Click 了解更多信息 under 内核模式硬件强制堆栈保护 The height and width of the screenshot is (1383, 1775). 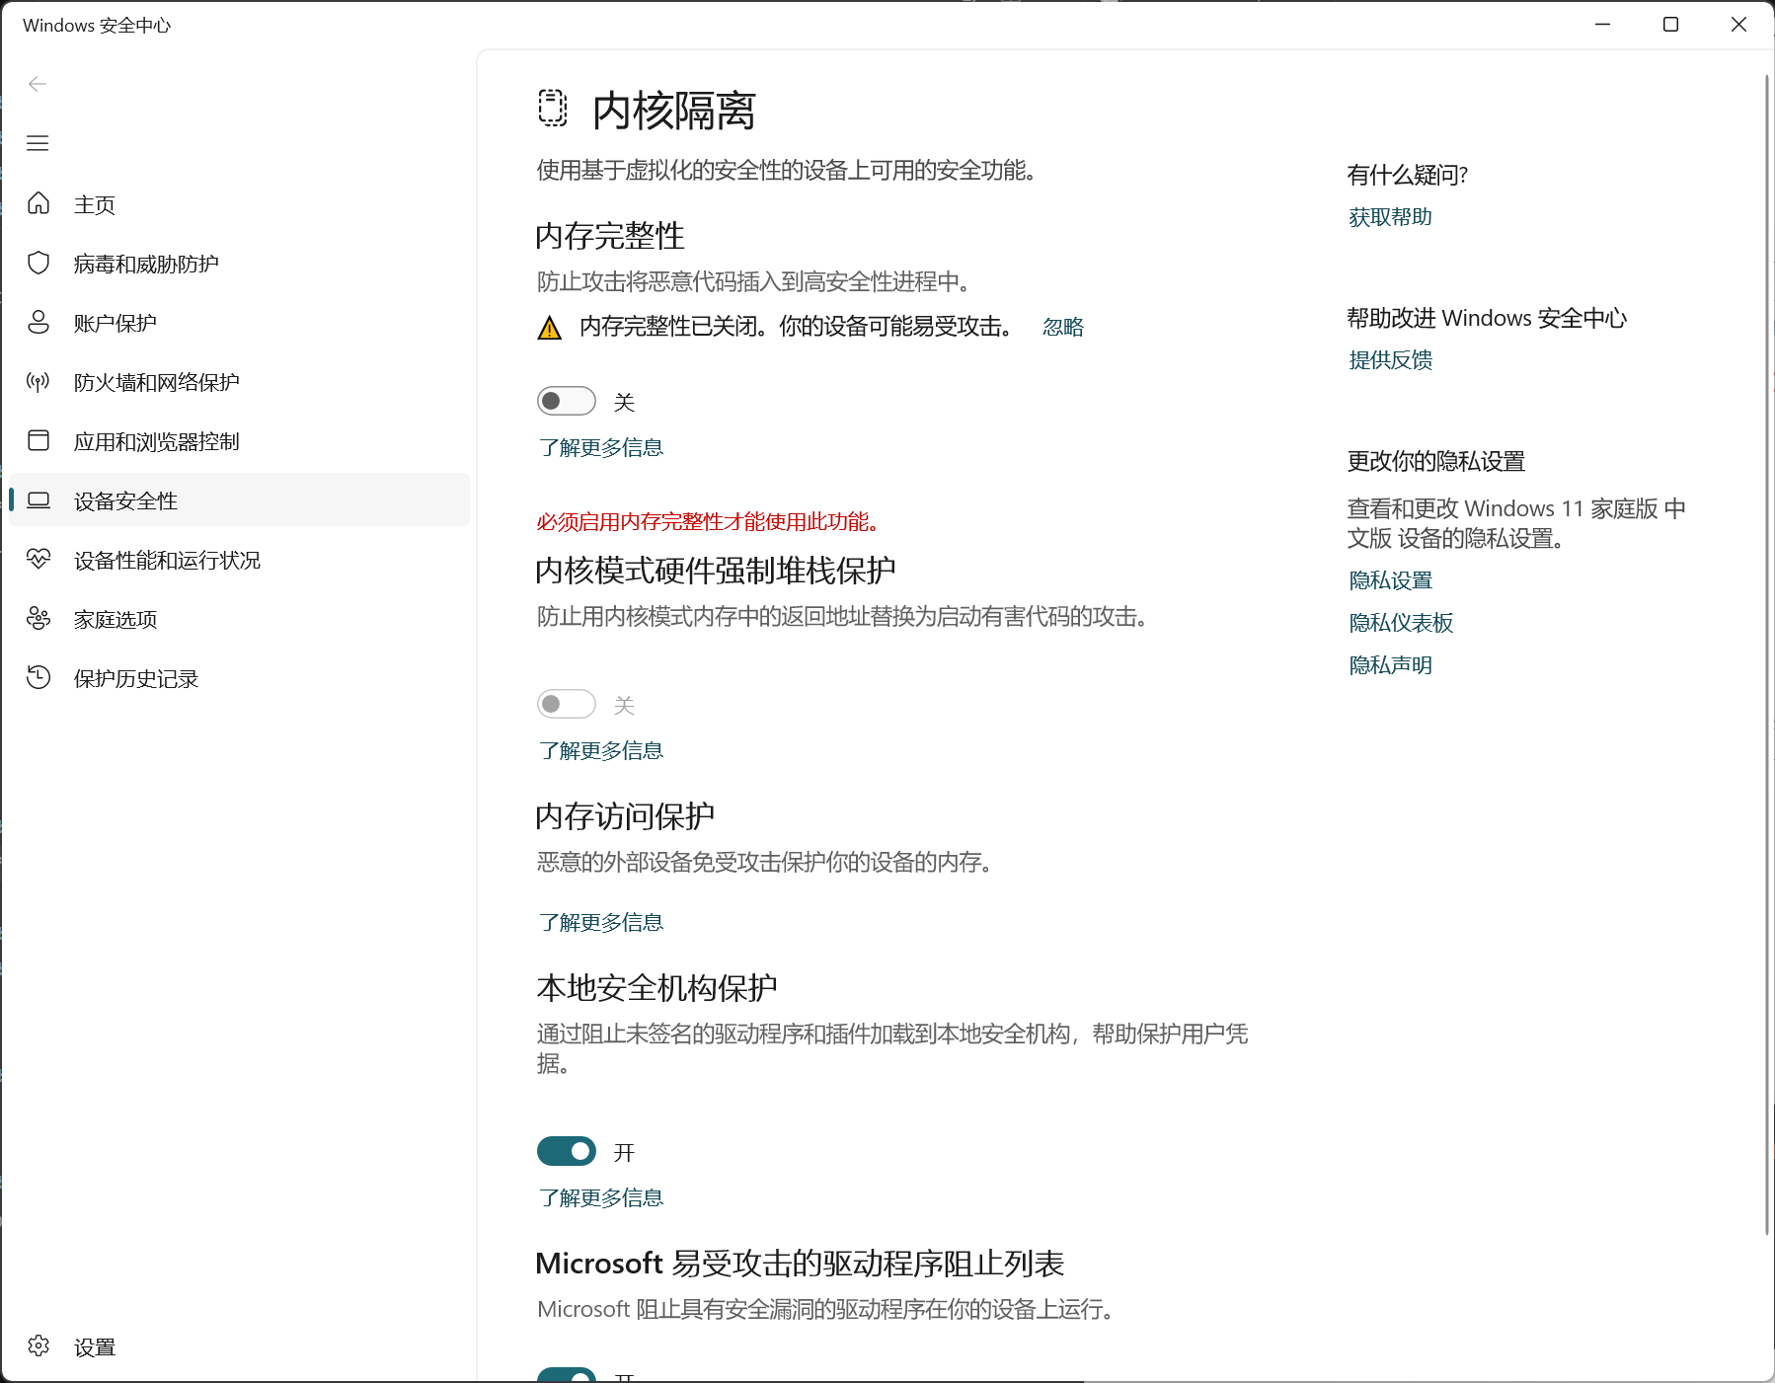point(601,750)
